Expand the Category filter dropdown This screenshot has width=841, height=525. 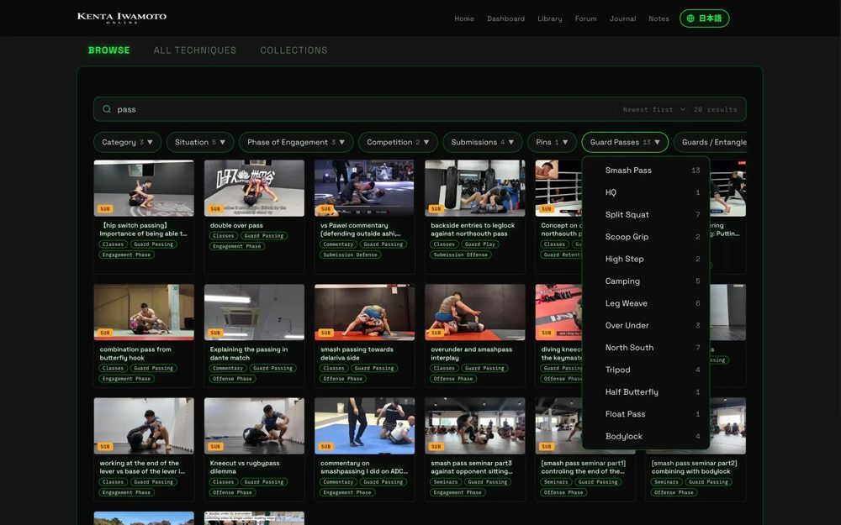coord(127,143)
